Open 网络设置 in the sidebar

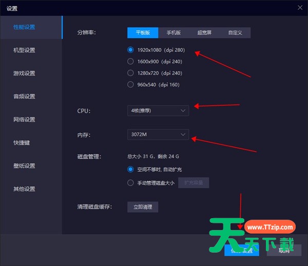pyautogui.click(x=25, y=120)
